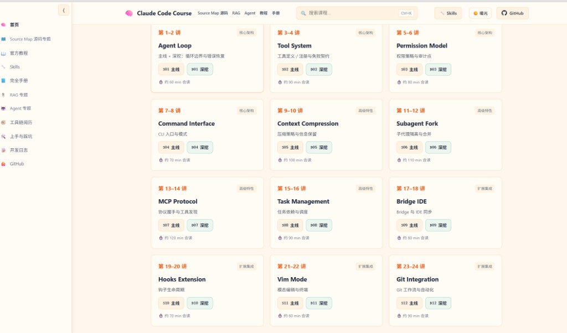This screenshot has height=333, width=567.
Task: Collapse the left sidebar with the chevron
Action: [64, 10]
